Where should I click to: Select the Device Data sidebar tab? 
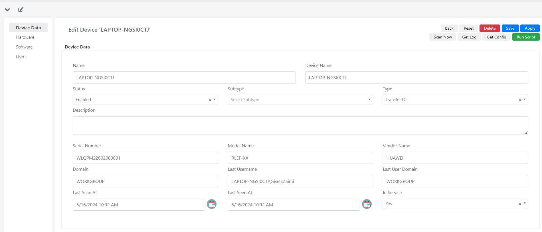pyautogui.click(x=28, y=28)
